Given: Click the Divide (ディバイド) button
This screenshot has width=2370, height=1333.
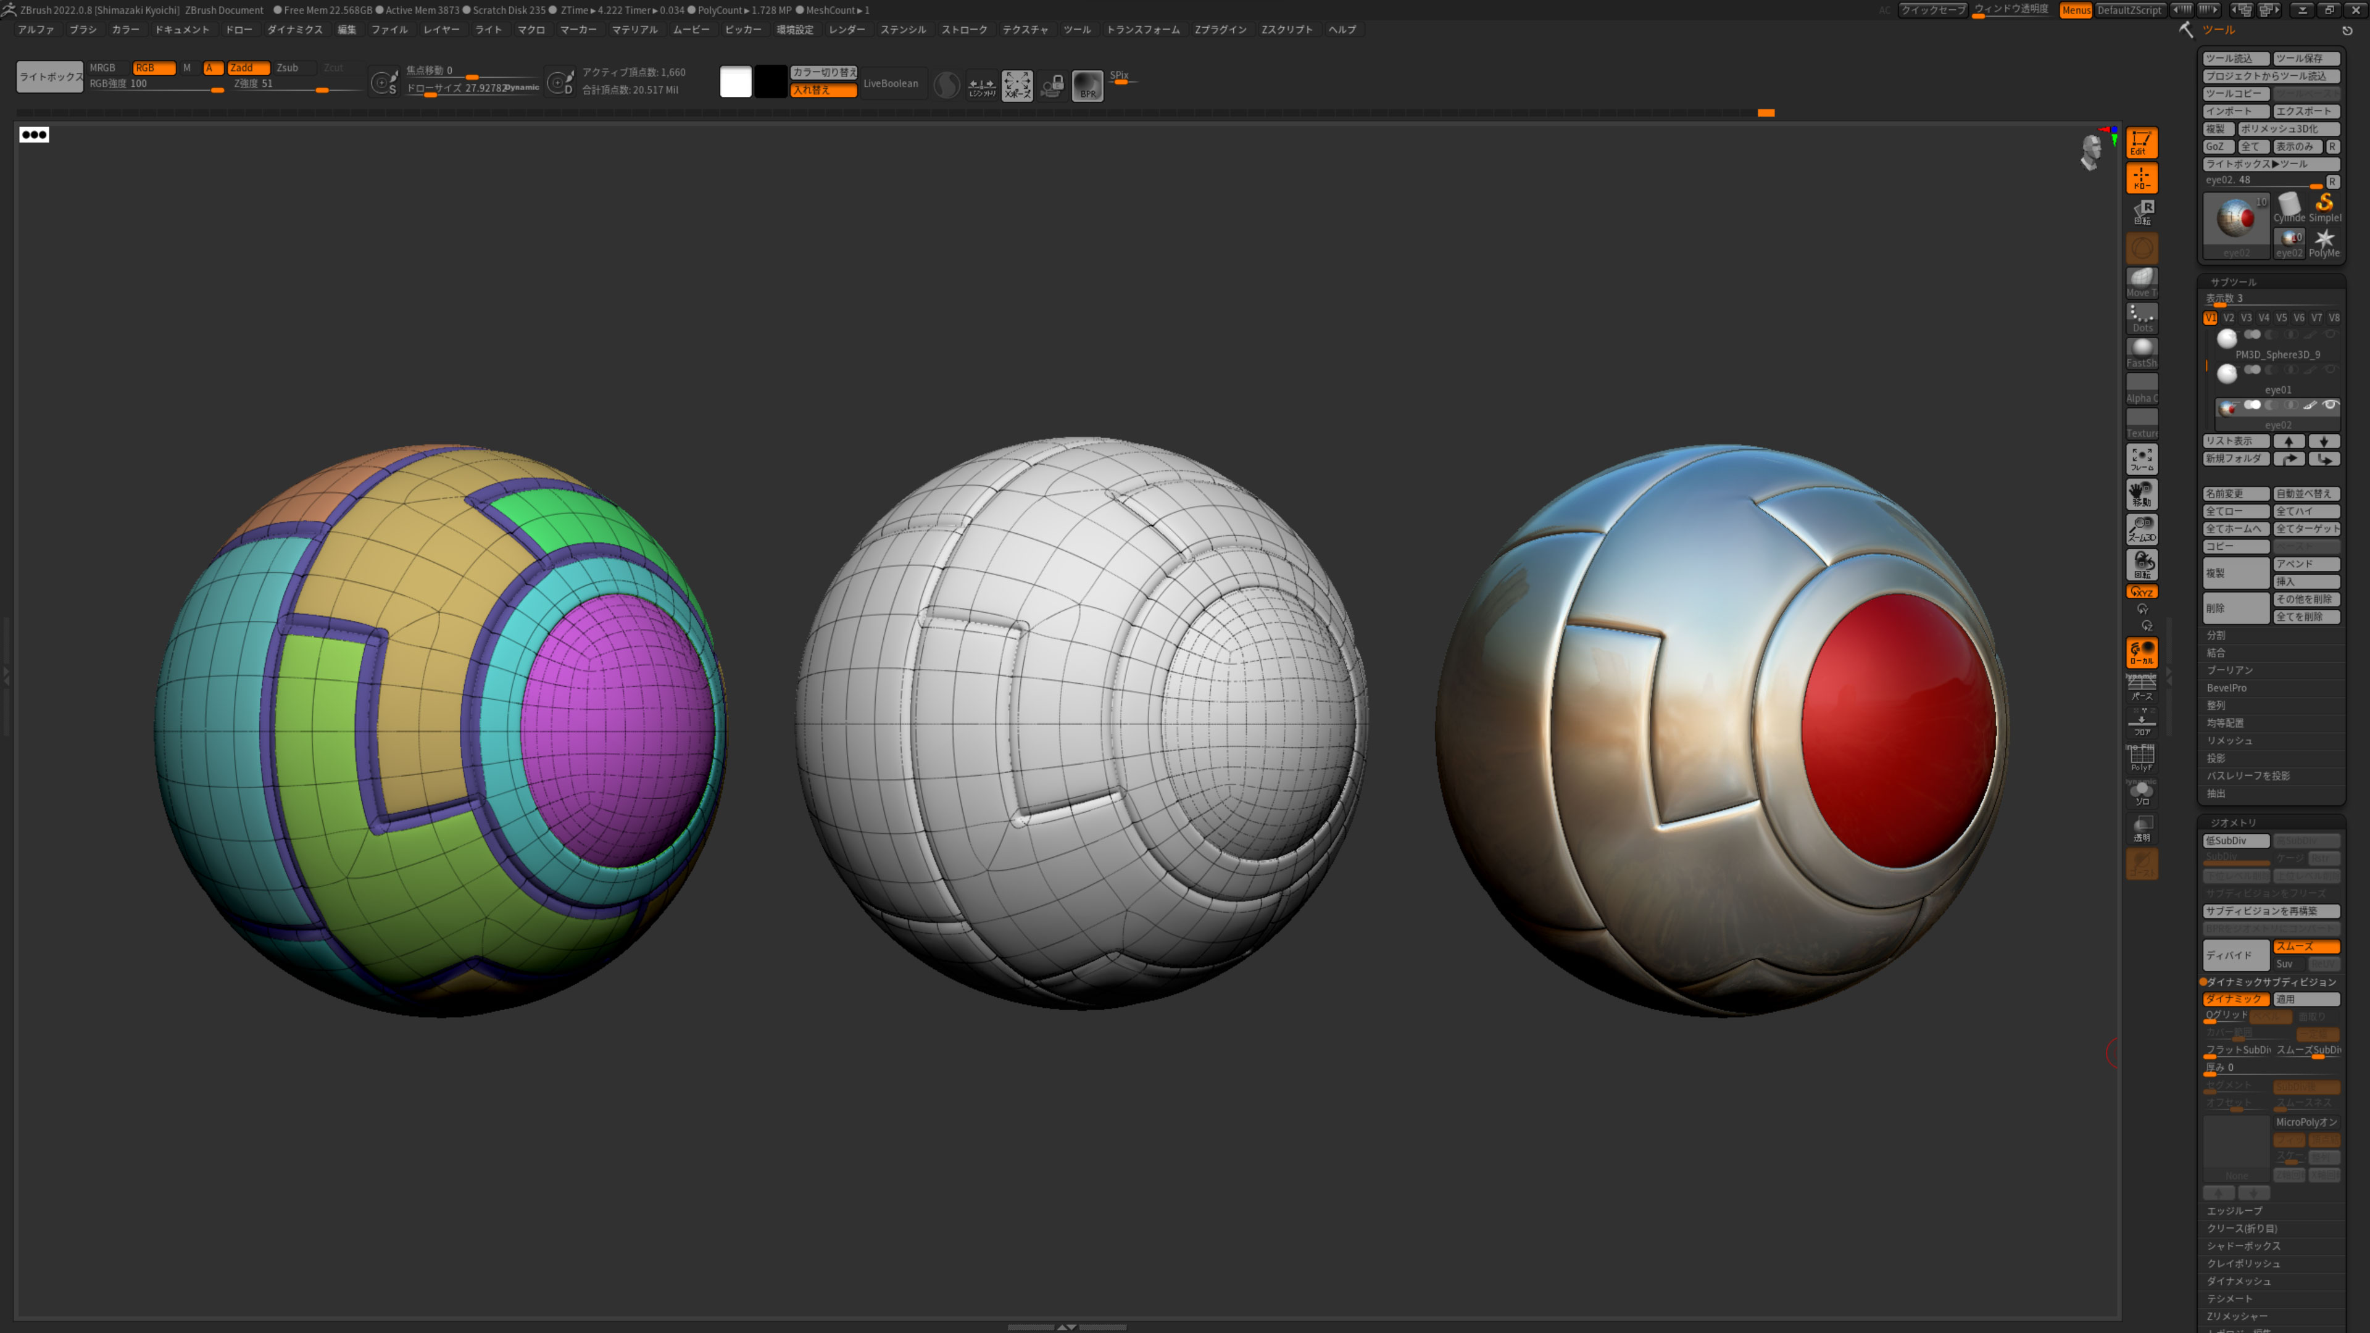Looking at the screenshot, I should pos(2235,955).
